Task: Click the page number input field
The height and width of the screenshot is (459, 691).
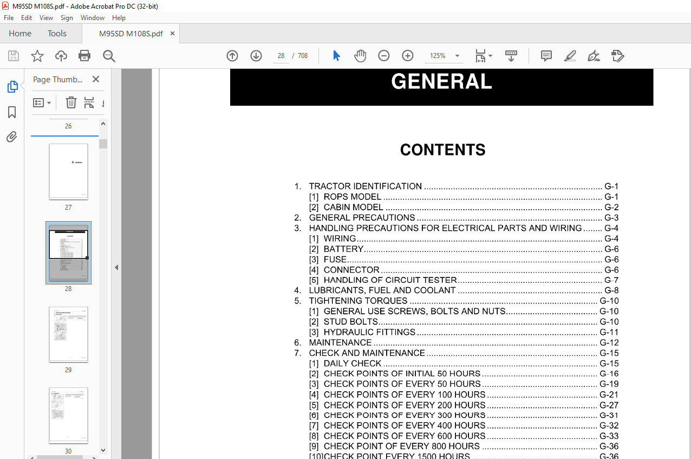Action: tap(281, 56)
